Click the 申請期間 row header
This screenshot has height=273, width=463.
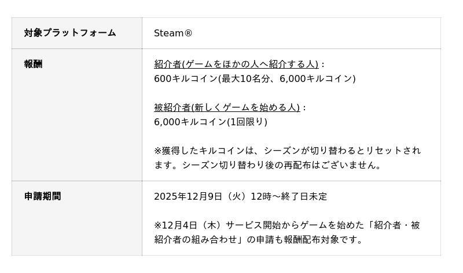[x=42, y=196]
